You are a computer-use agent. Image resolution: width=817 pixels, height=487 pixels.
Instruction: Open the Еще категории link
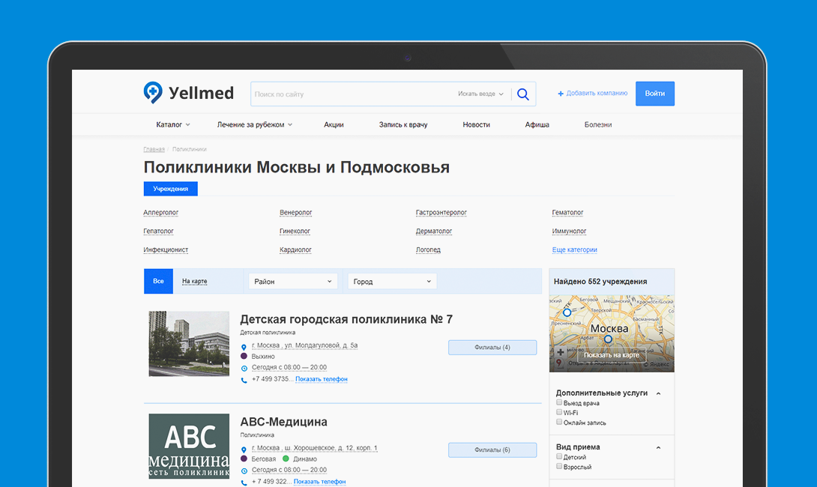tap(575, 250)
